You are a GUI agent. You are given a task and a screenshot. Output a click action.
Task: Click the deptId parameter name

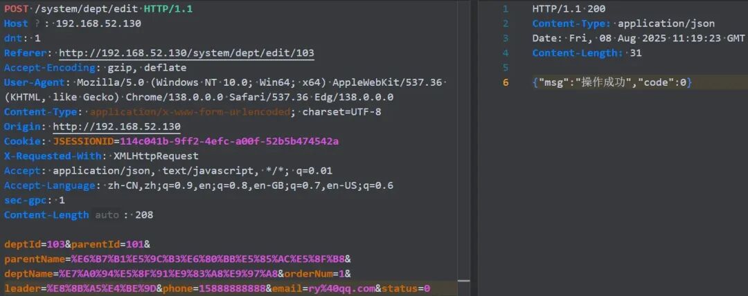(x=22, y=245)
